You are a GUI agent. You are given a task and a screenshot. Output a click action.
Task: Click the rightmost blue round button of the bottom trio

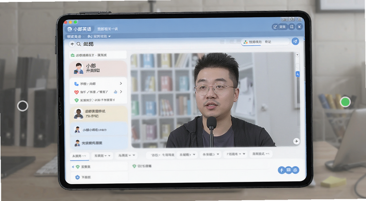tap(296, 170)
